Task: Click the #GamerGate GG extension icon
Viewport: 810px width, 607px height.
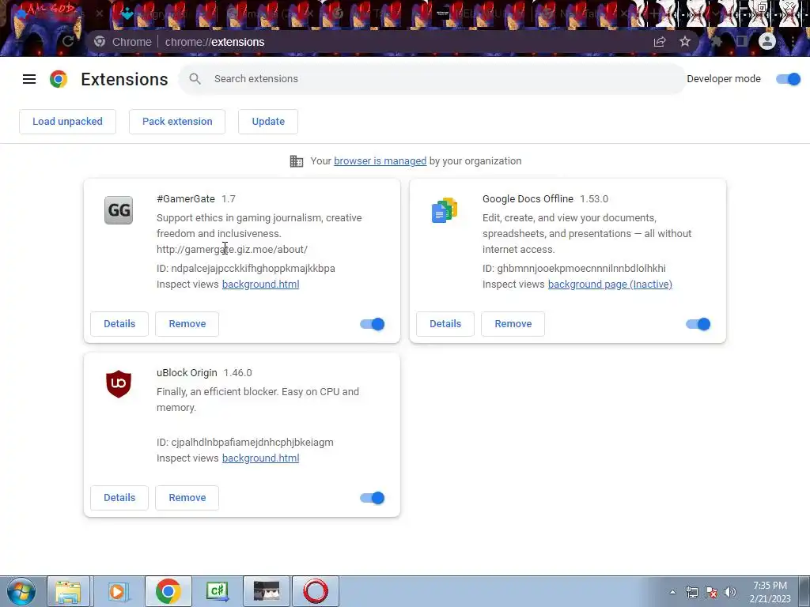Action: pyautogui.click(x=119, y=210)
